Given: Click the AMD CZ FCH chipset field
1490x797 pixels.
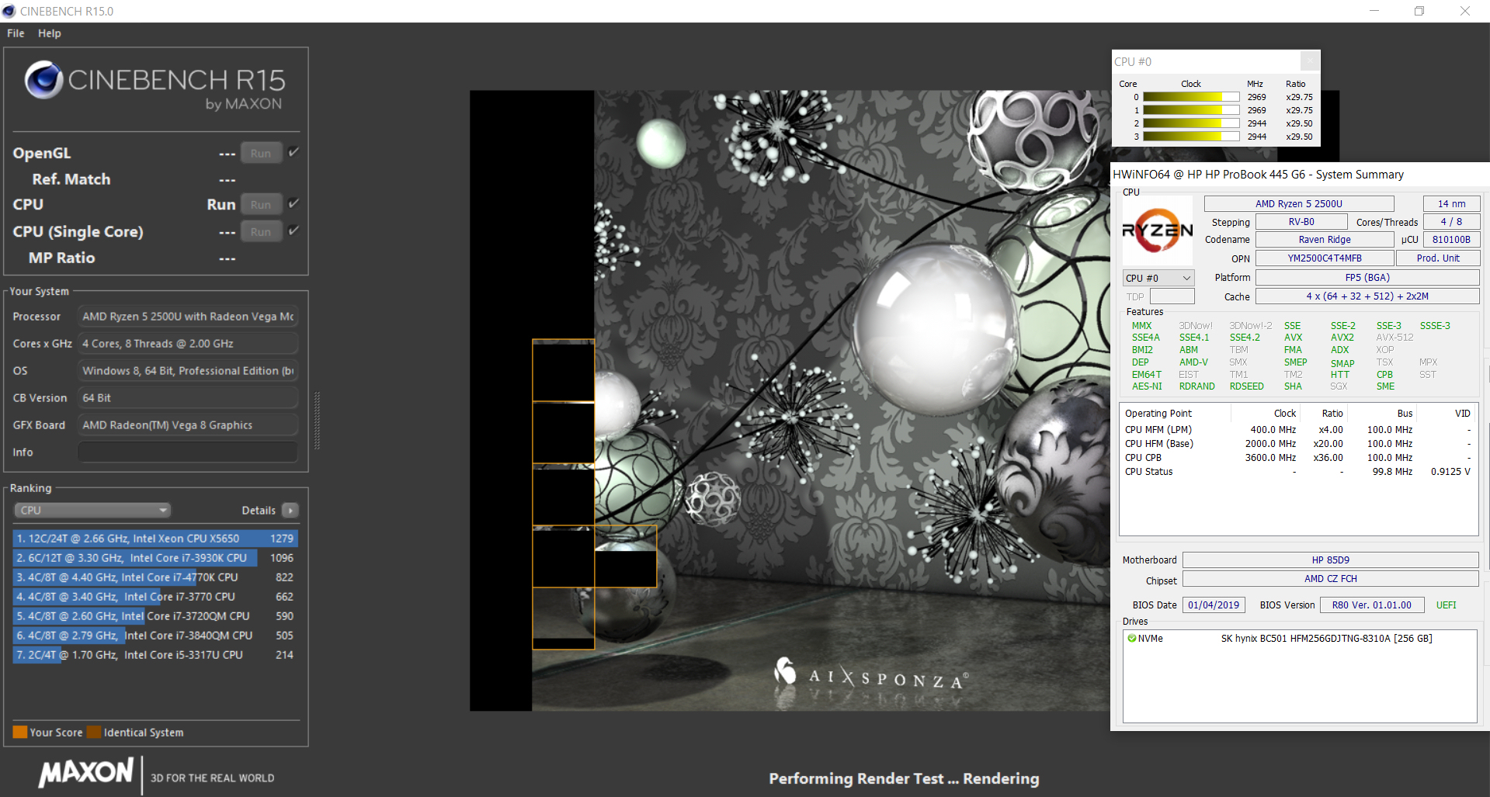Looking at the screenshot, I should click(x=1331, y=578).
